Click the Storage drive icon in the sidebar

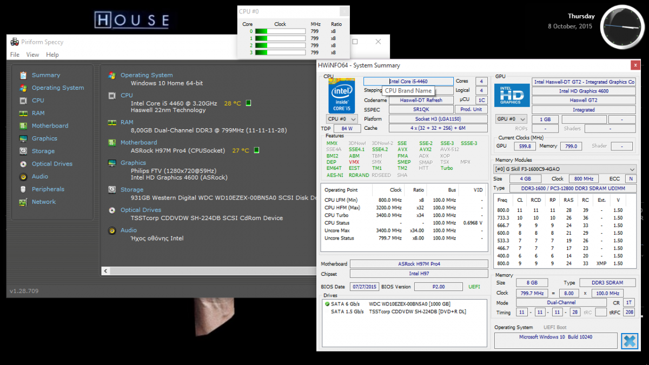point(23,151)
